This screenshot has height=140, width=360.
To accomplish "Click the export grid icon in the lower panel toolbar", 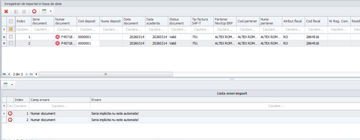I will [x=5, y=85].
